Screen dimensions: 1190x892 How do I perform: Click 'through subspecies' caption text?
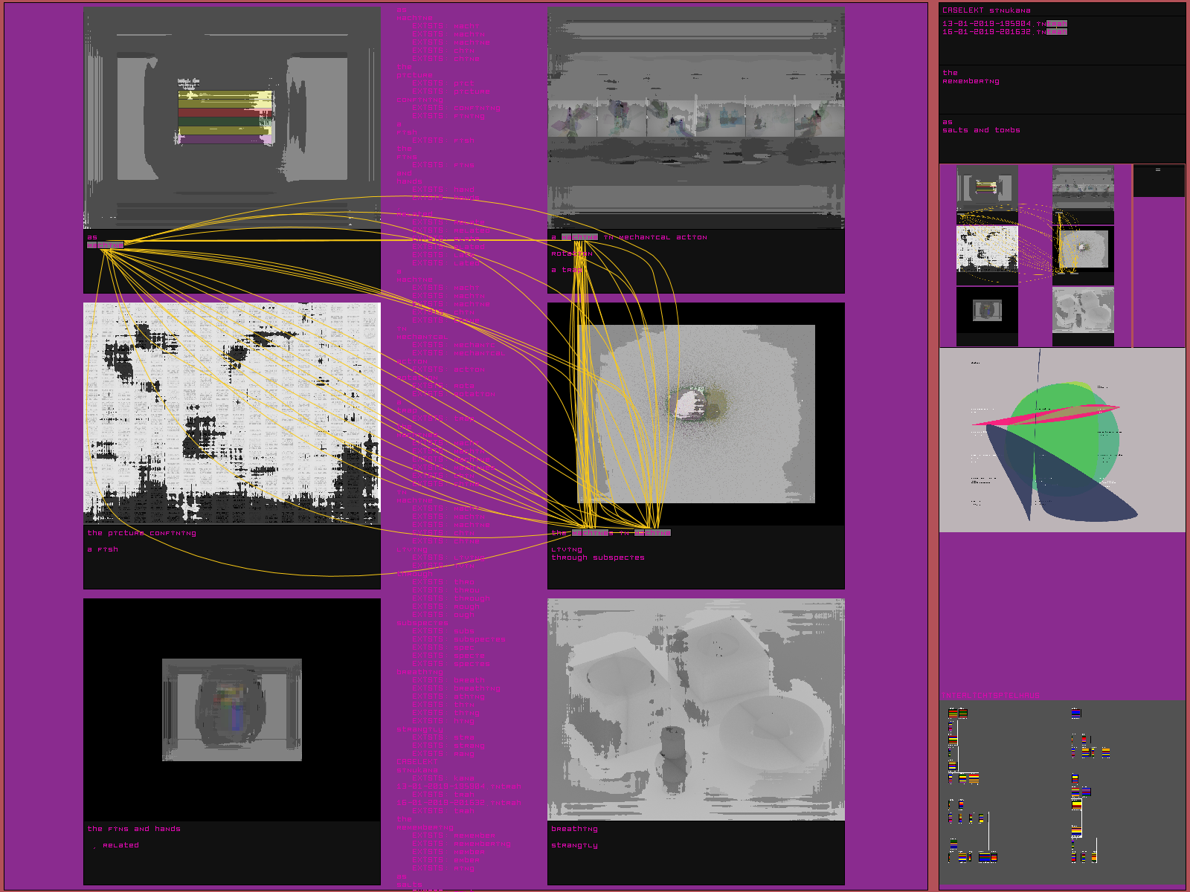[598, 557]
